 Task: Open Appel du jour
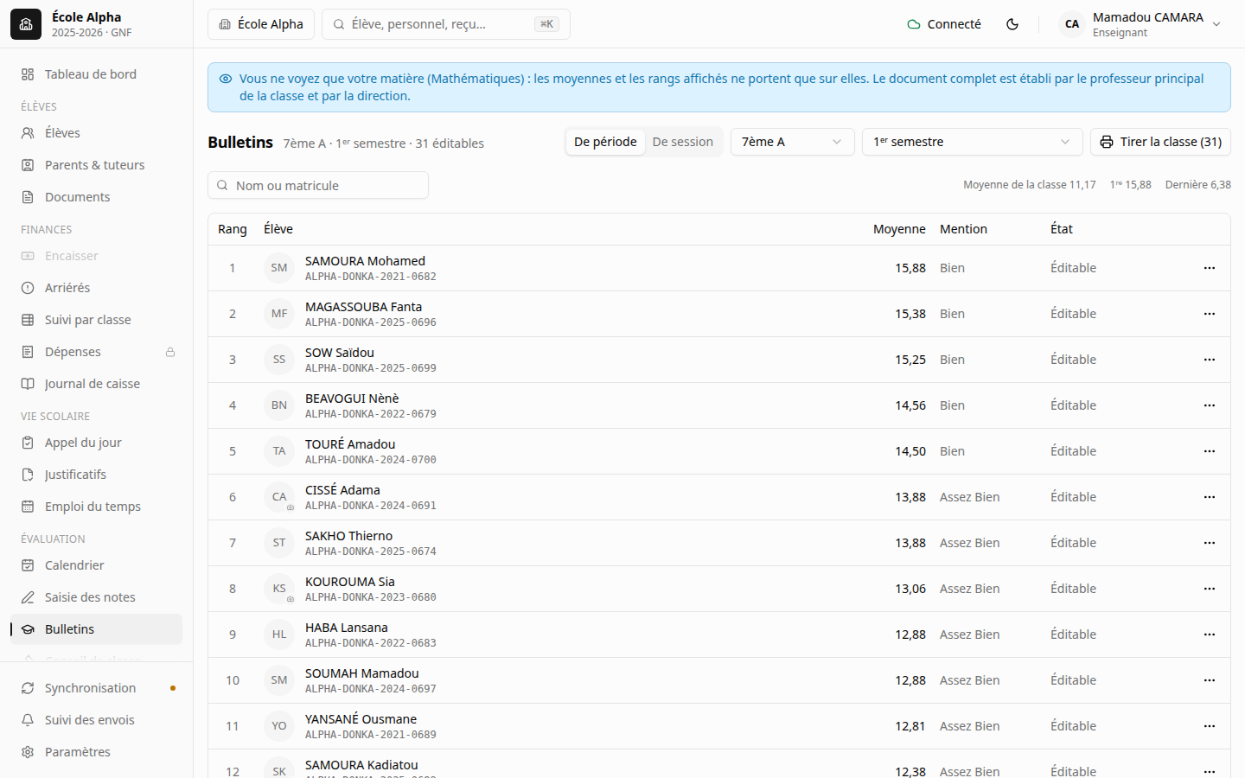96,443
